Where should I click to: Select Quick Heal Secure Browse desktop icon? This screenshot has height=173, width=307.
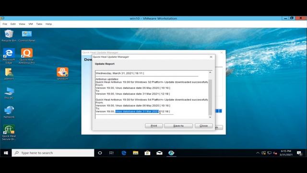click(x=9, y=133)
